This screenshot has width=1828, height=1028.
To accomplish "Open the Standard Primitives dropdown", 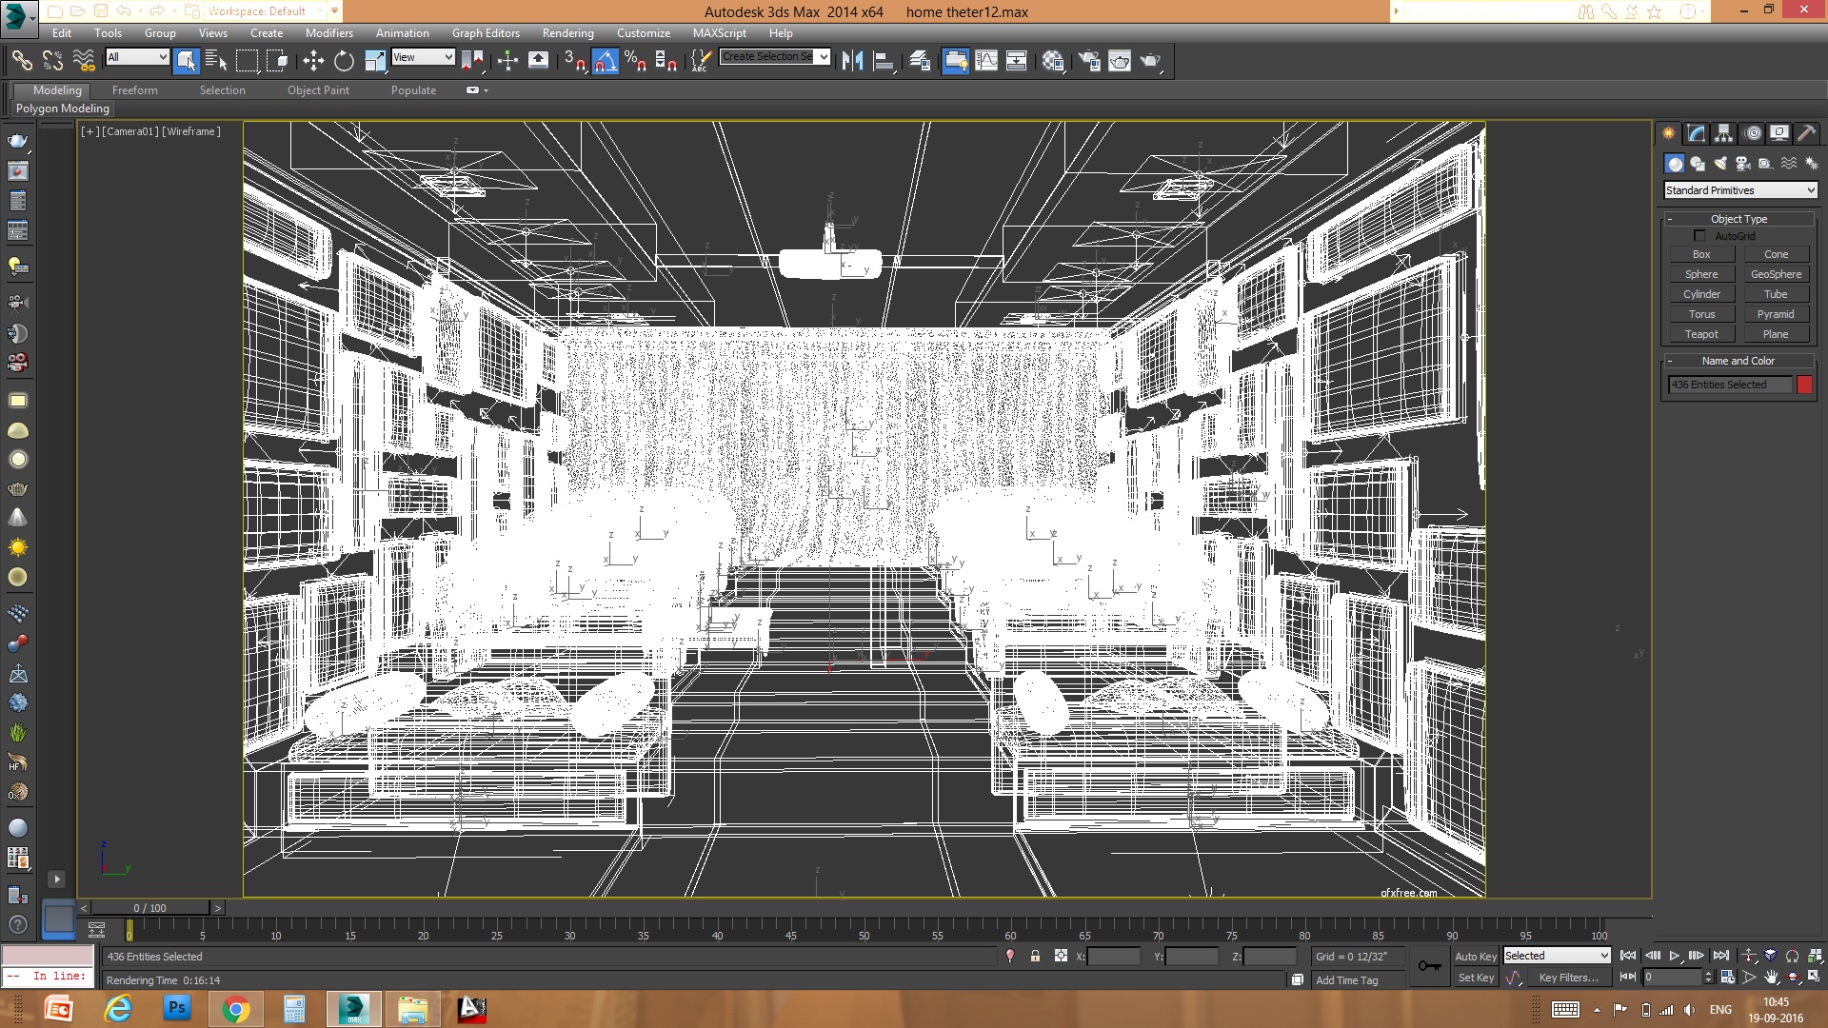I will coord(1740,190).
